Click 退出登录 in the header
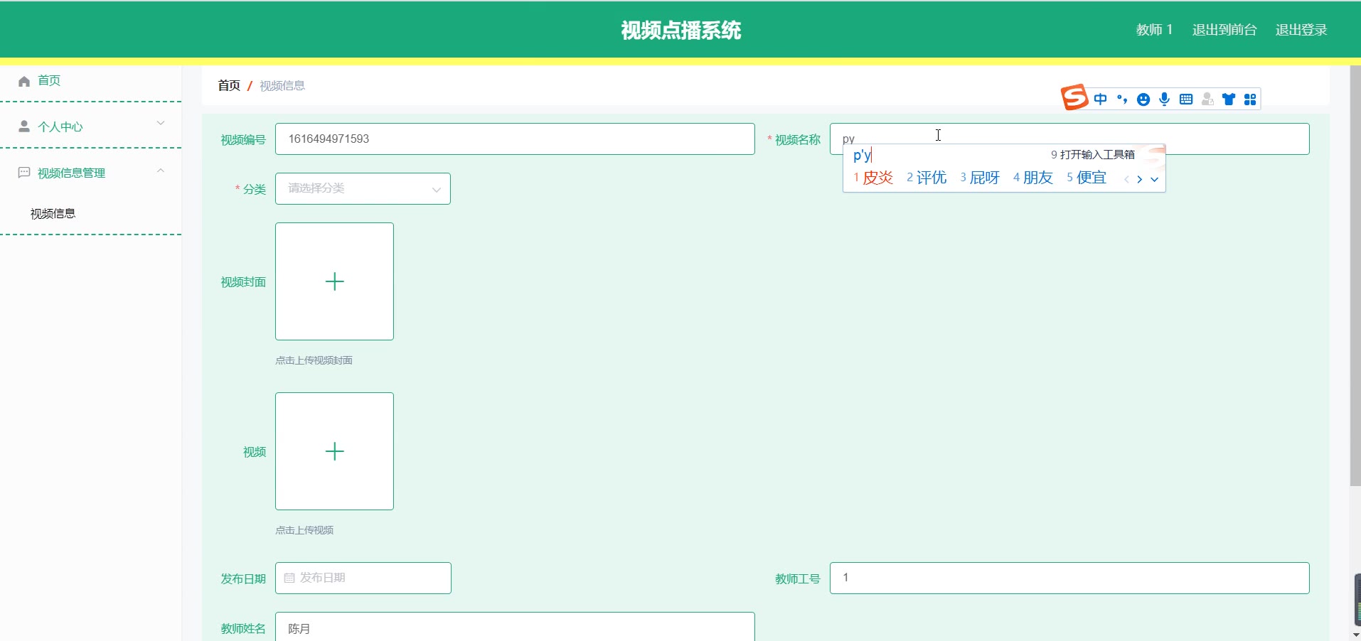Image resolution: width=1361 pixels, height=641 pixels. [x=1301, y=30]
